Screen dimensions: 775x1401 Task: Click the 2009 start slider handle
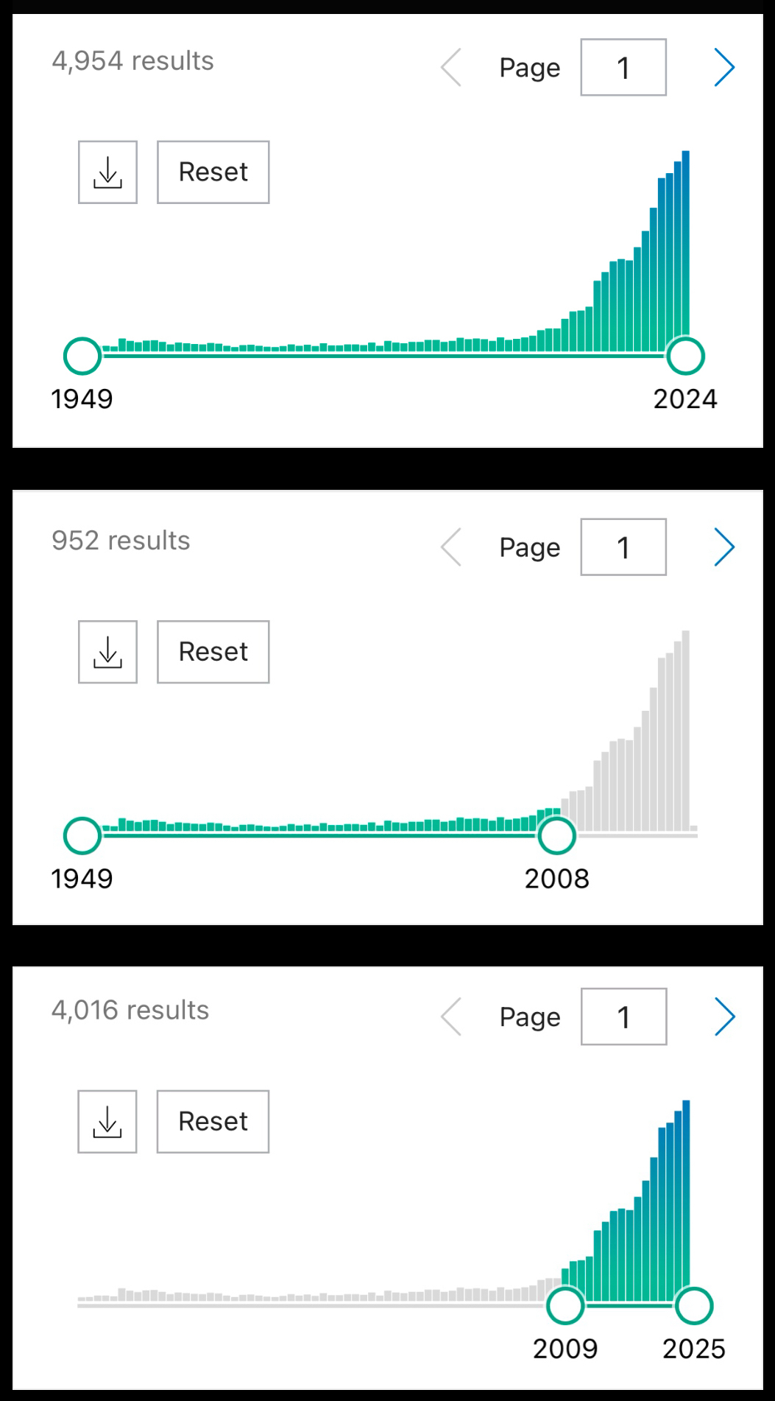pyautogui.click(x=565, y=1306)
